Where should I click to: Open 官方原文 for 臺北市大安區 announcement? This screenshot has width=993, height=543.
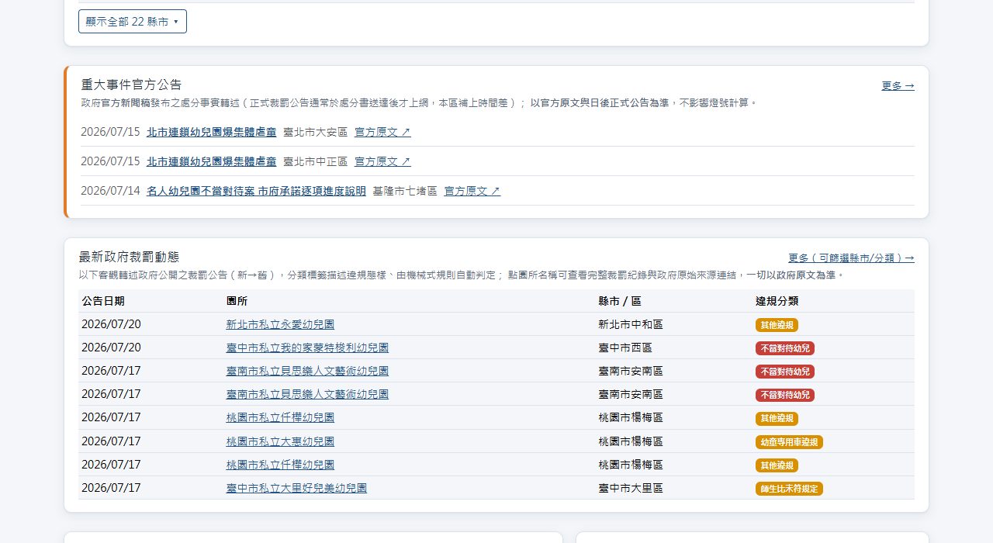(x=382, y=132)
